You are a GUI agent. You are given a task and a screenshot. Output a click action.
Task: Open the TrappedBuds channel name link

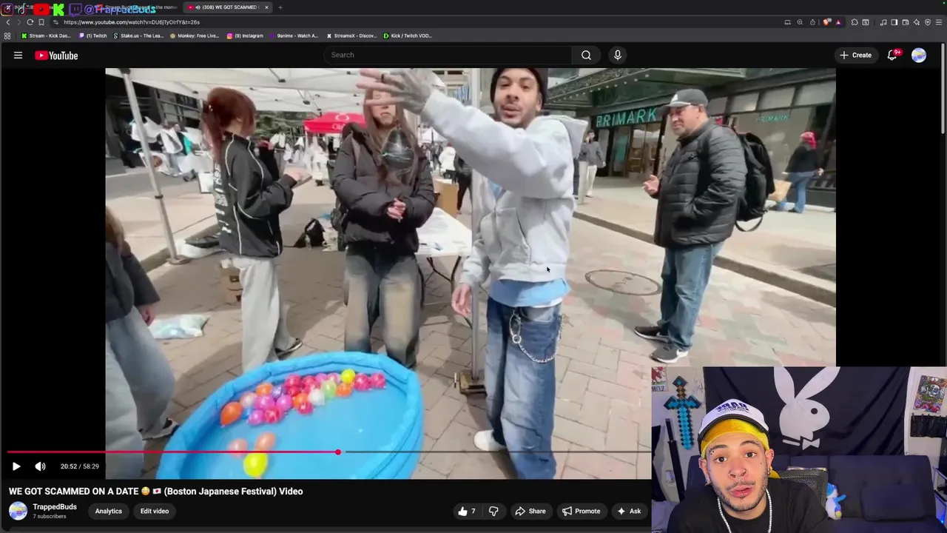[x=55, y=506]
